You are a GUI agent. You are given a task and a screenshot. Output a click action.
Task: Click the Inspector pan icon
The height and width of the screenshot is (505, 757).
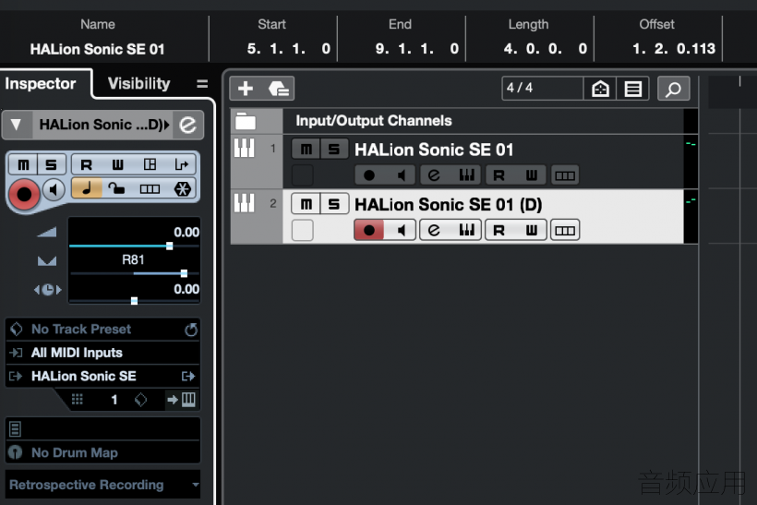[x=47, y=261]
